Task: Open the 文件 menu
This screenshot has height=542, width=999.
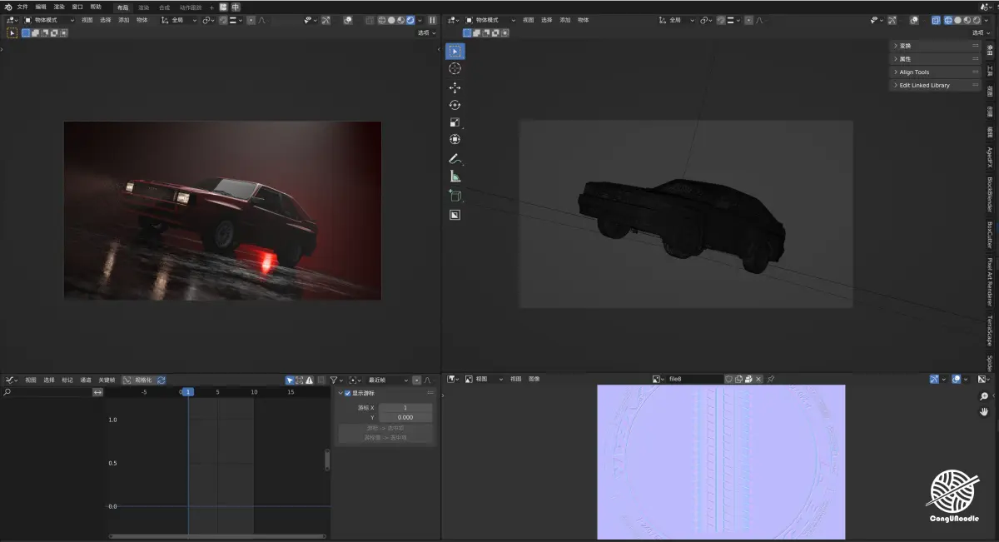Action: (x=22, y=7)
